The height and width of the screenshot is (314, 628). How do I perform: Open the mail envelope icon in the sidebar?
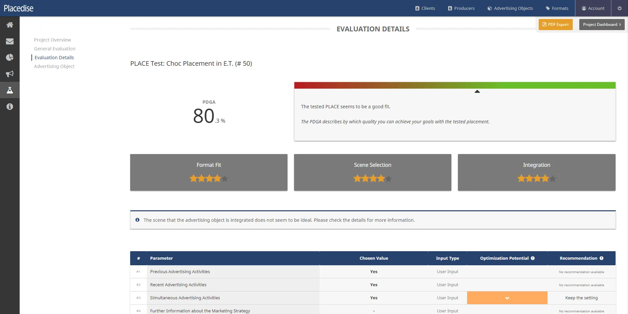click(x=10, y=41)
